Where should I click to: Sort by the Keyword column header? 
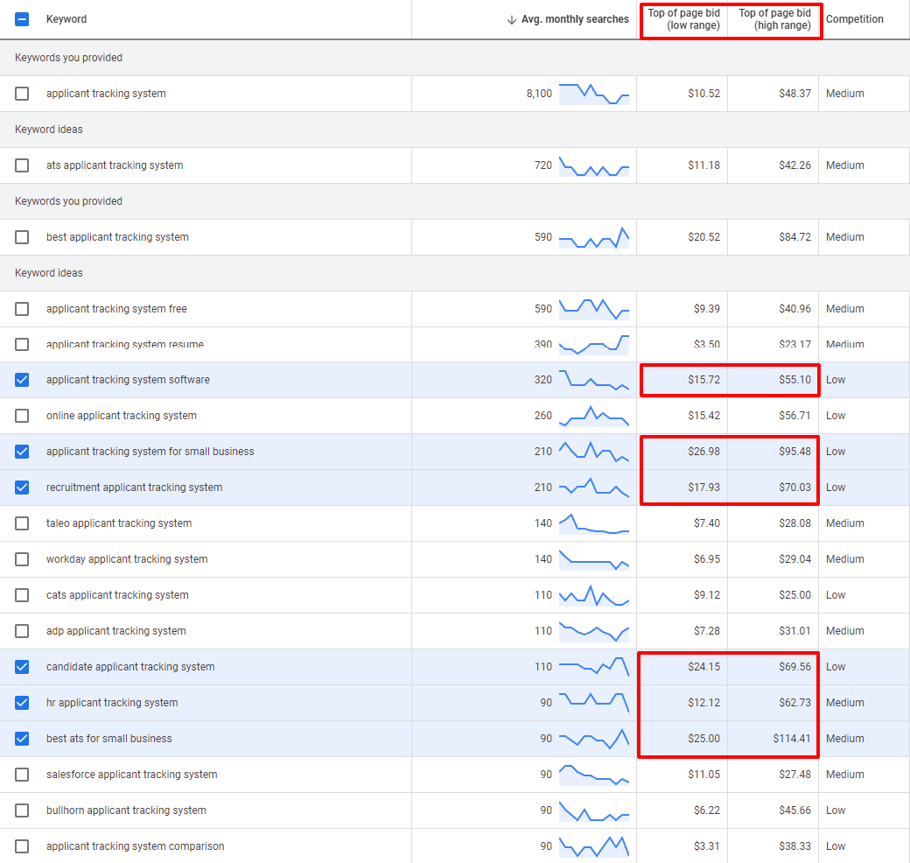pyautogui.click(x=66, y=19)
